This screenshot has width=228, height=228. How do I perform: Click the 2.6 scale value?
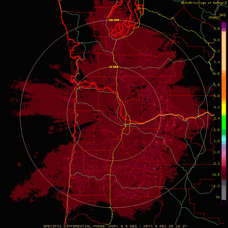pyautogui.click(x=217, y=130)
